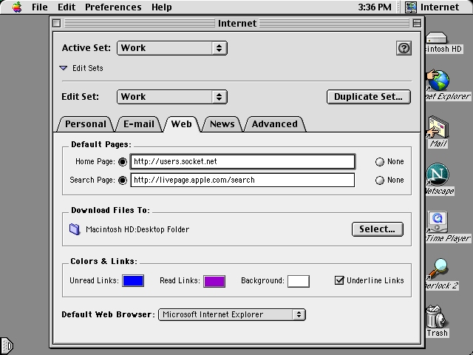
Task: Select None for Search Page
Action: (379, 180)
